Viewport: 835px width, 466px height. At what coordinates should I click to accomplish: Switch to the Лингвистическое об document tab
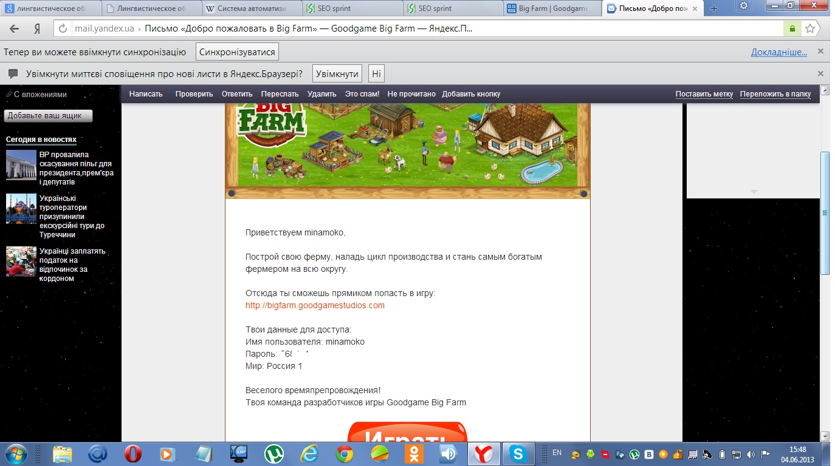150,8
